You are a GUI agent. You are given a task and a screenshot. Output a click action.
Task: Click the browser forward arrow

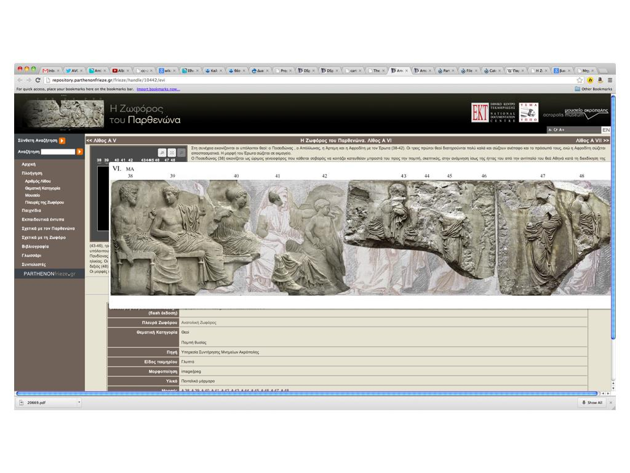(x=28, y=80)
